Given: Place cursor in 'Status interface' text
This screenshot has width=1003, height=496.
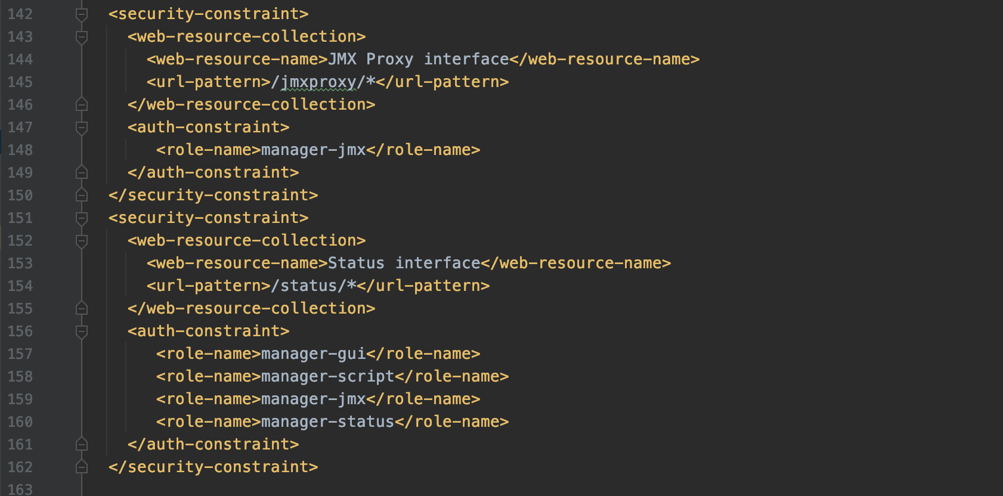Looking at the screenshot, I should pyautogui.click(x=404, y=263).
